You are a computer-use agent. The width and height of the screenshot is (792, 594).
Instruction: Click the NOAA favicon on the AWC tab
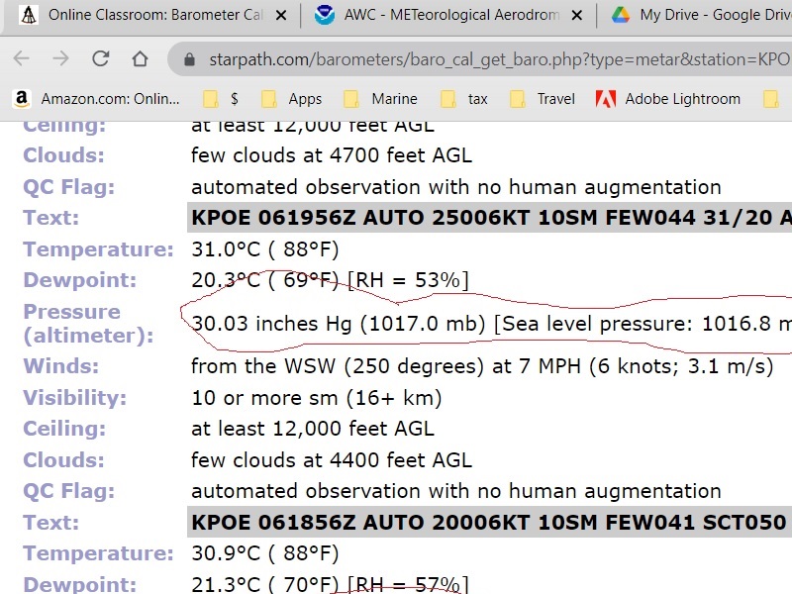point(325,15)
